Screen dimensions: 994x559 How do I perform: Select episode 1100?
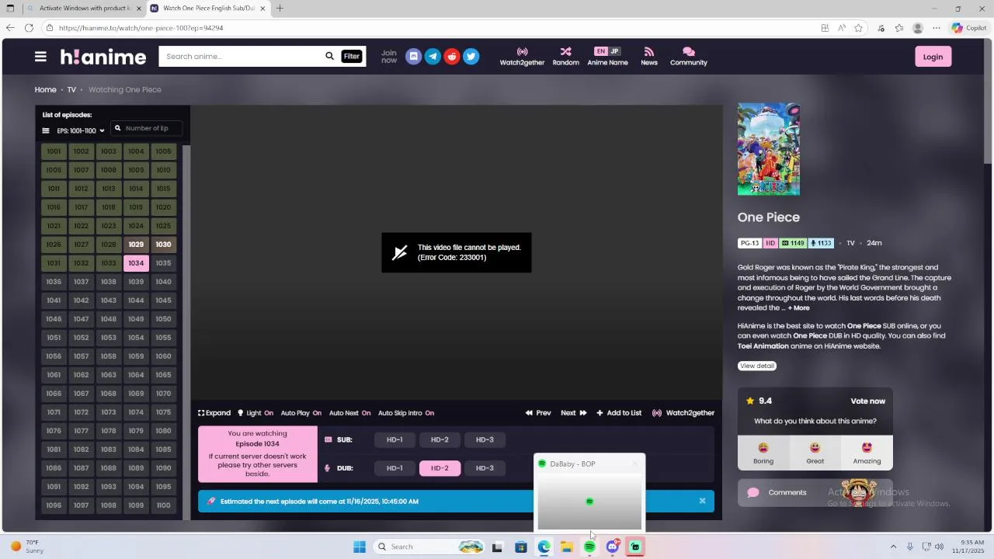pos(163,505)
